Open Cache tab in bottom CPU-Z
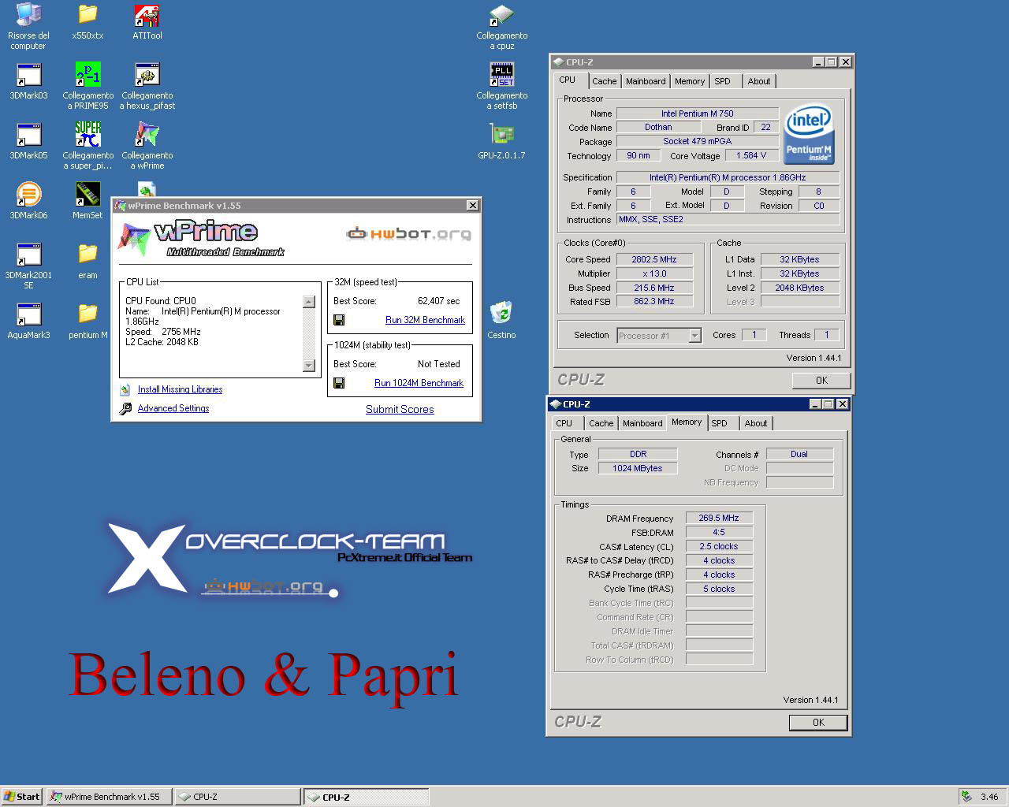The image size is (1009, 807). (x=601, y=423)
